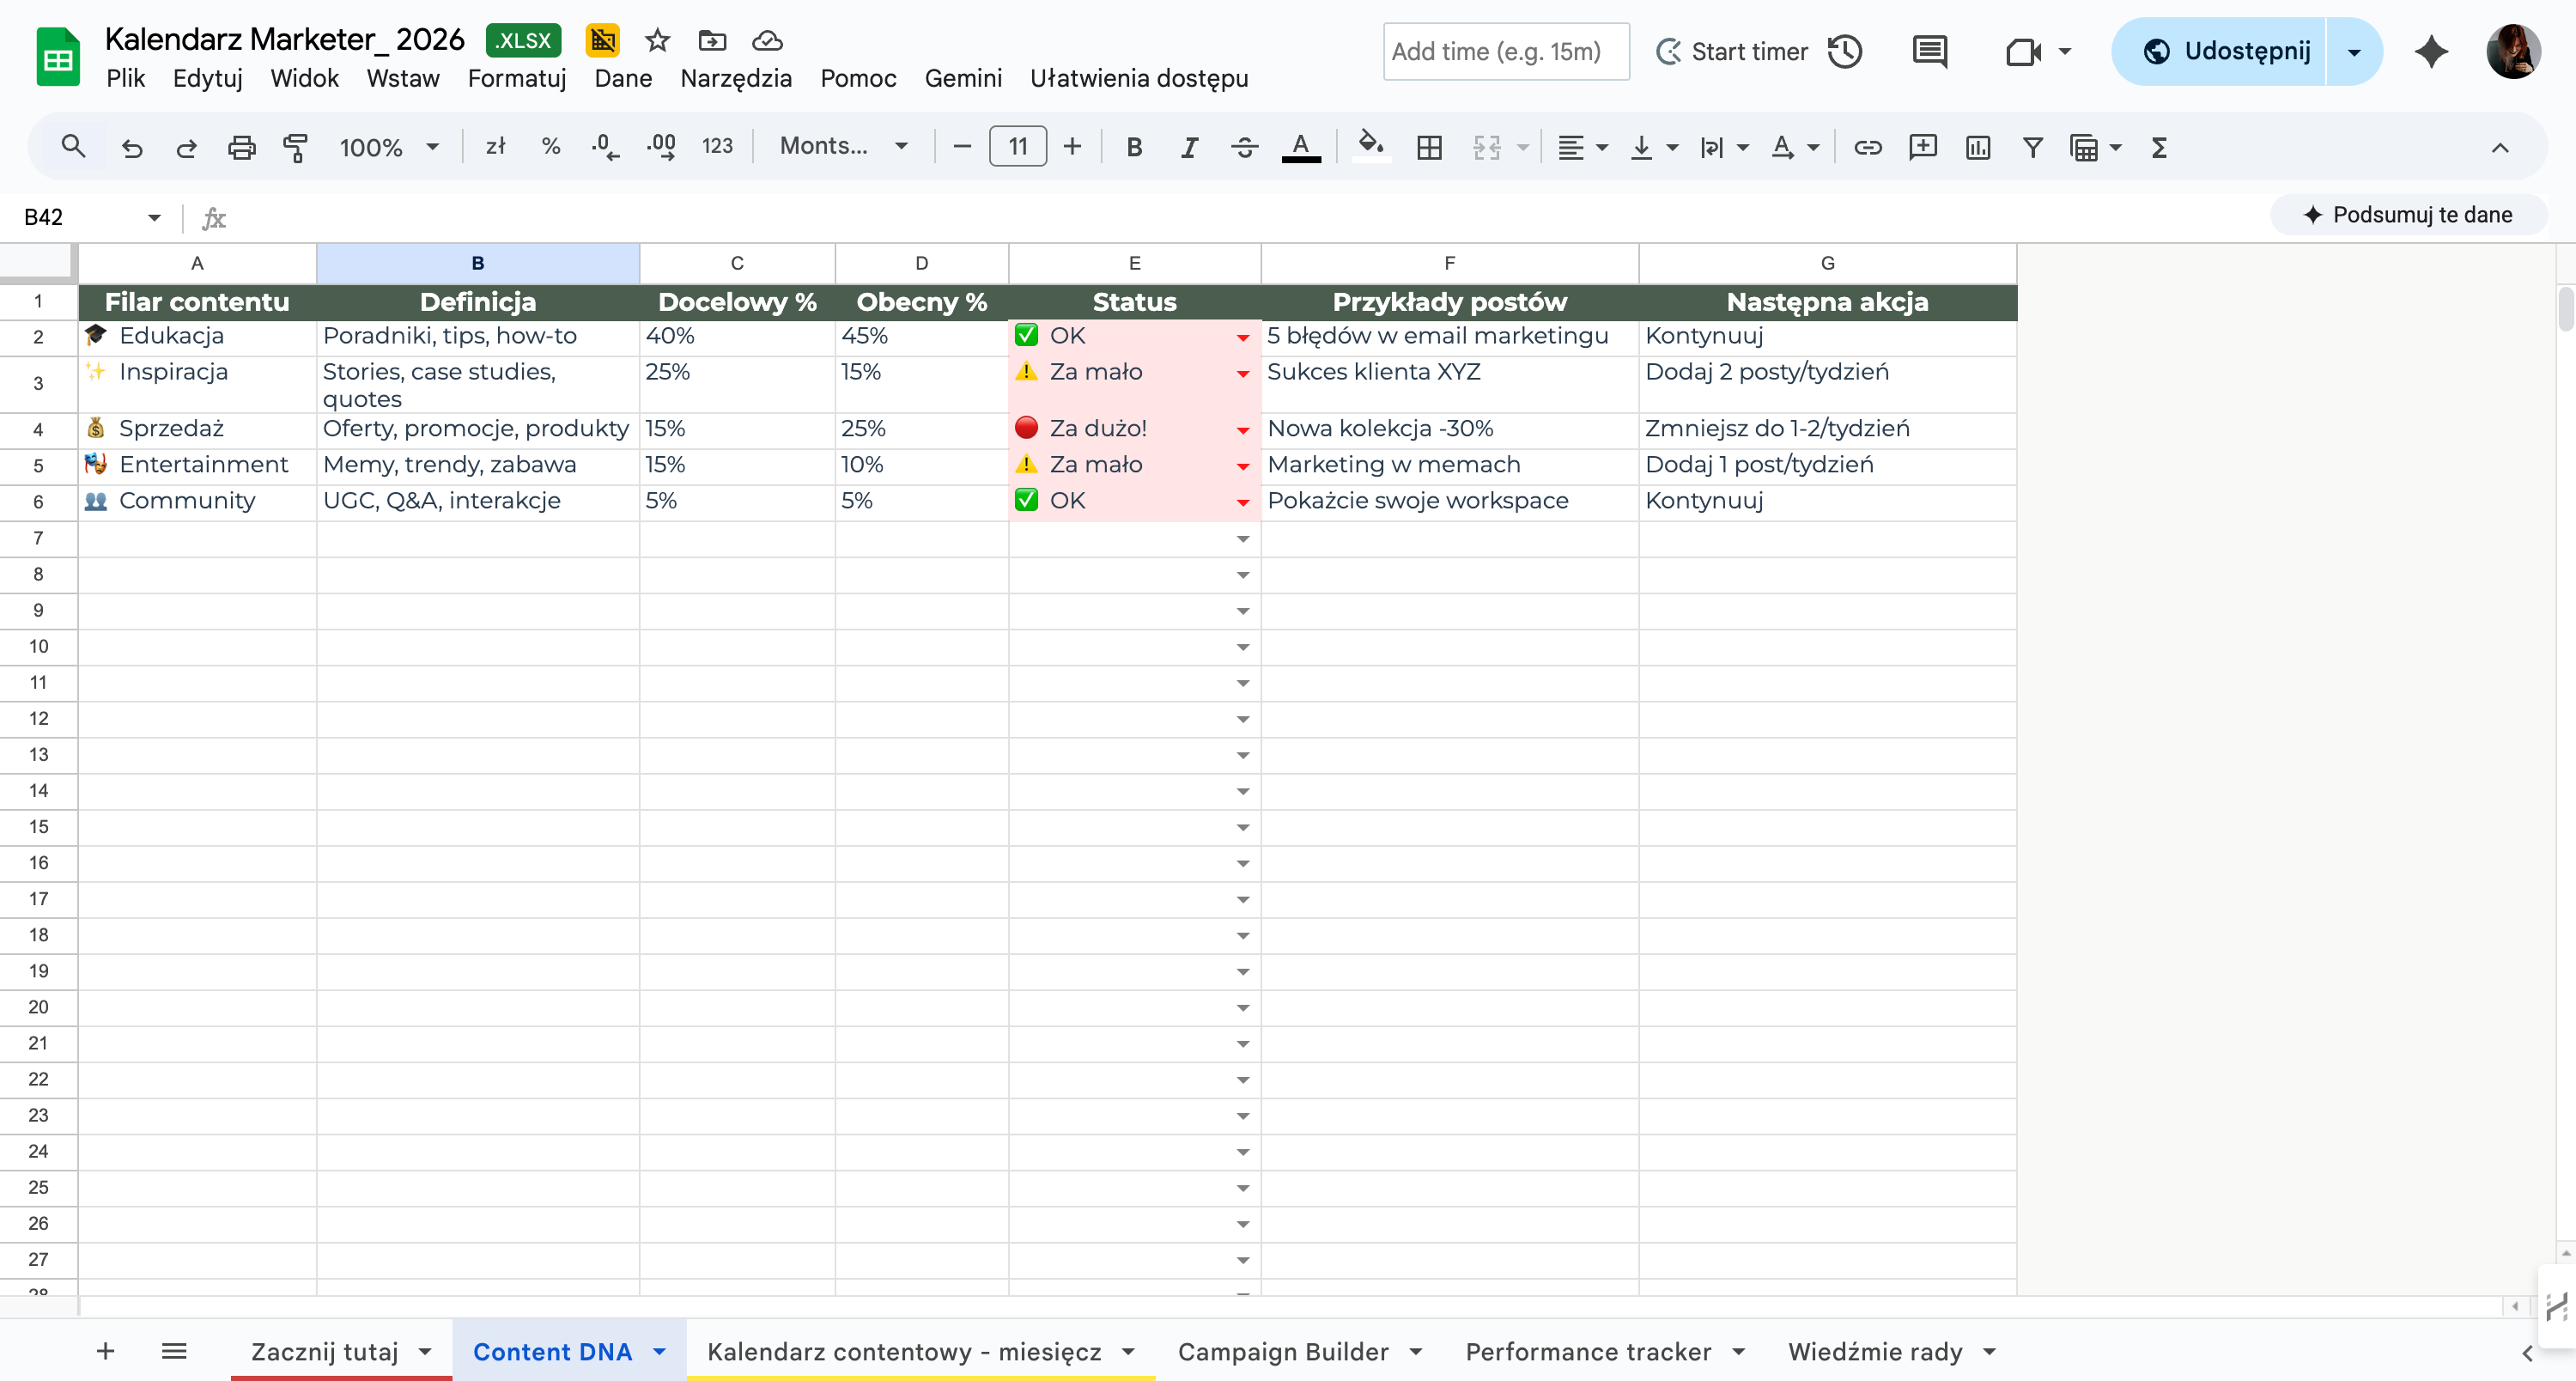
Task: Open the Formatuj menu
Action: pyautogui.click(x=516, y=78)
